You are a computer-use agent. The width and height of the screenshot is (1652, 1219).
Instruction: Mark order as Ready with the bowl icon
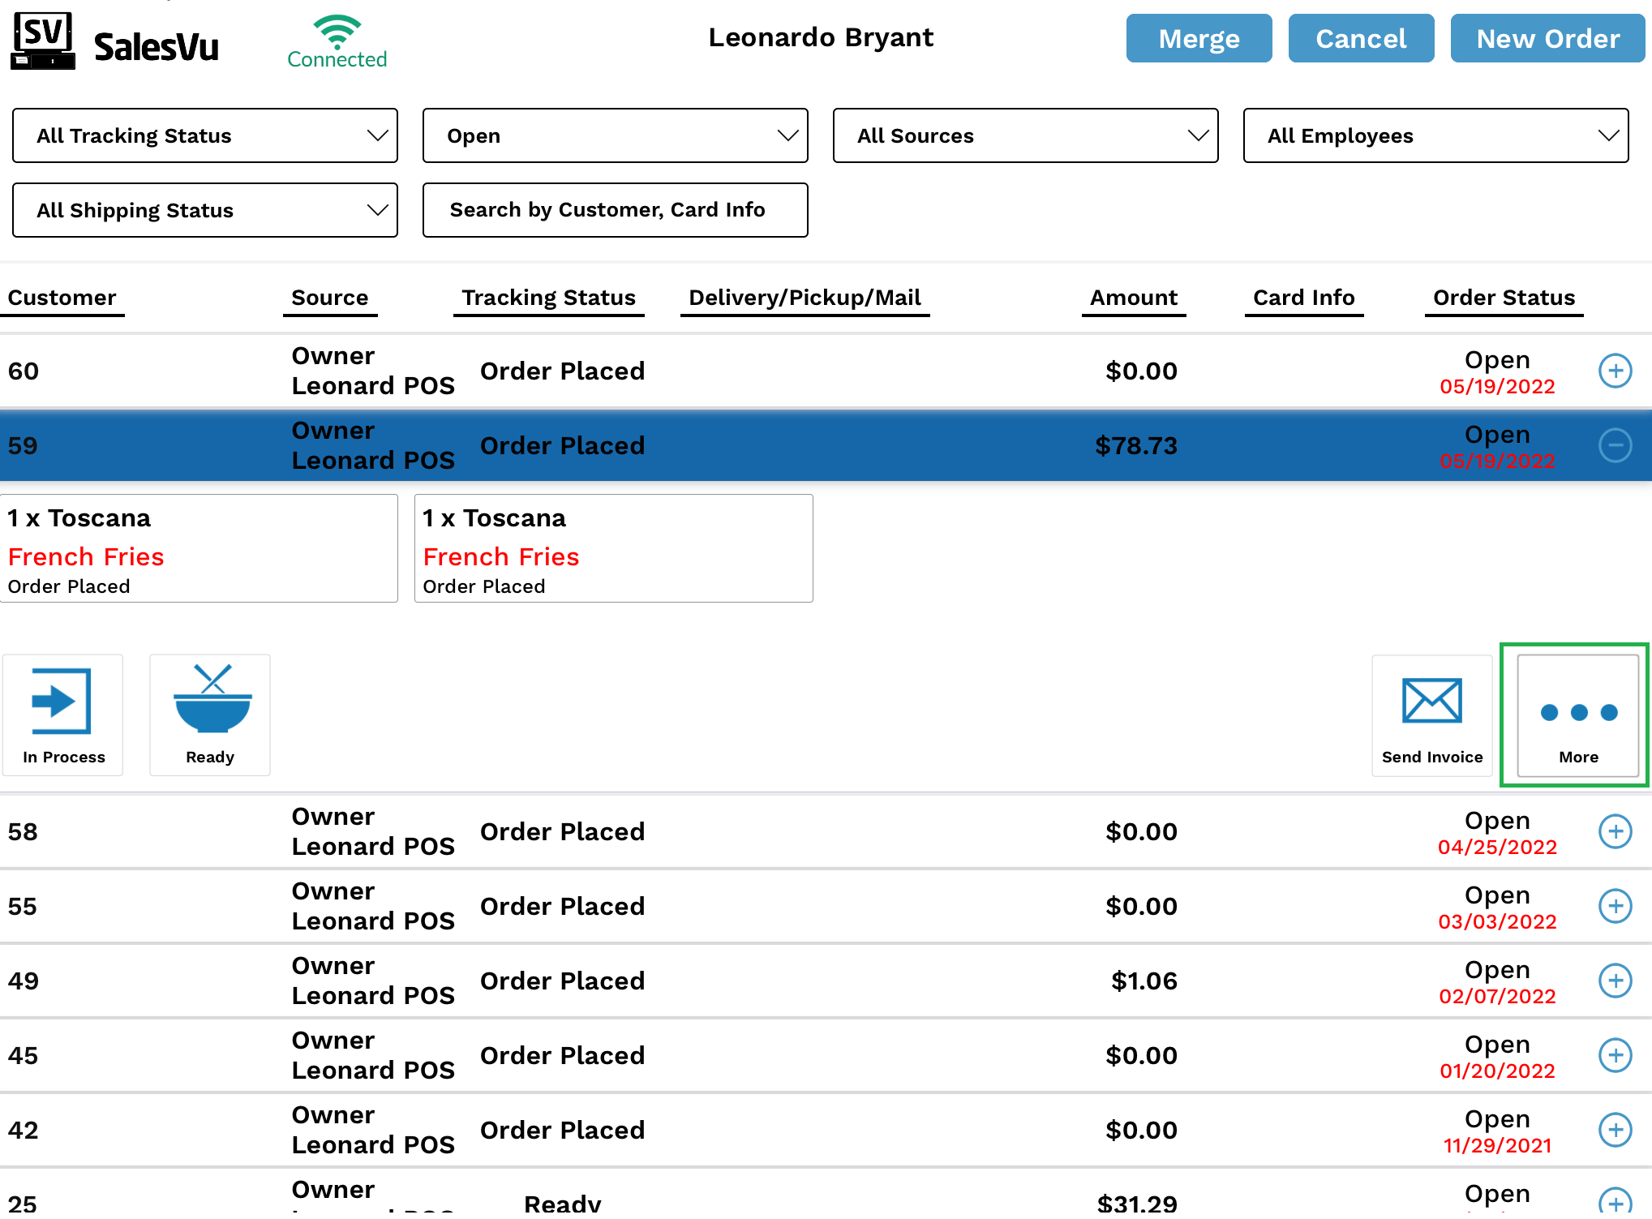[x=212, y=700]
